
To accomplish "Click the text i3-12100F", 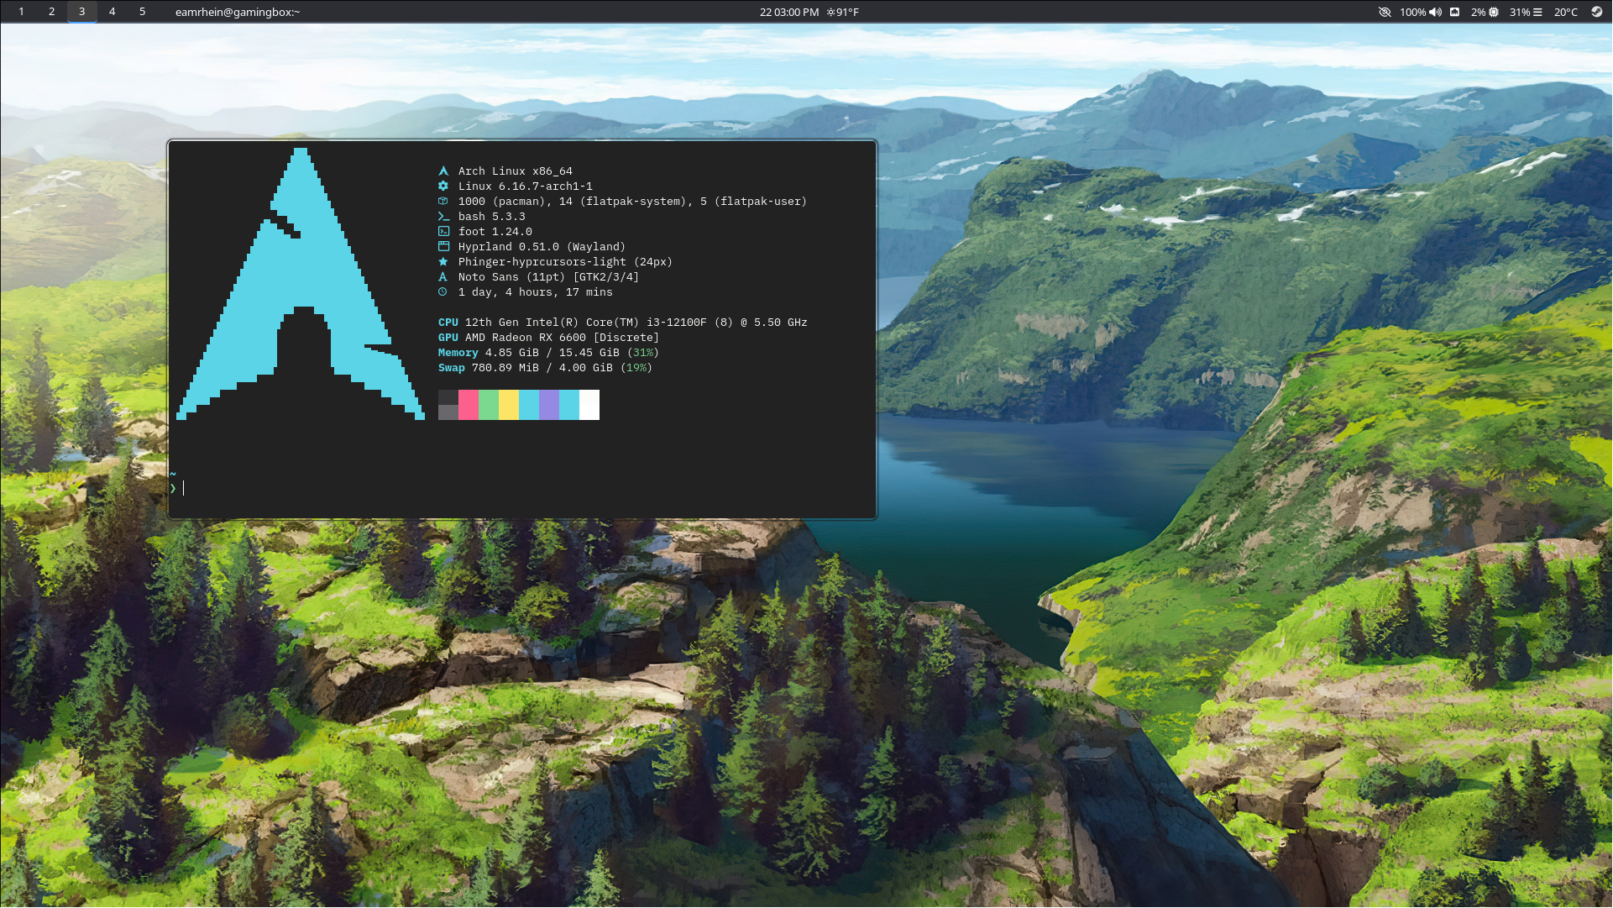I will 676,323.
